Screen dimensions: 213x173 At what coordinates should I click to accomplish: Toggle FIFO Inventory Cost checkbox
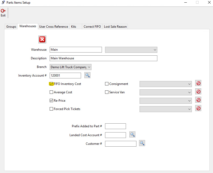click(51, 84)
